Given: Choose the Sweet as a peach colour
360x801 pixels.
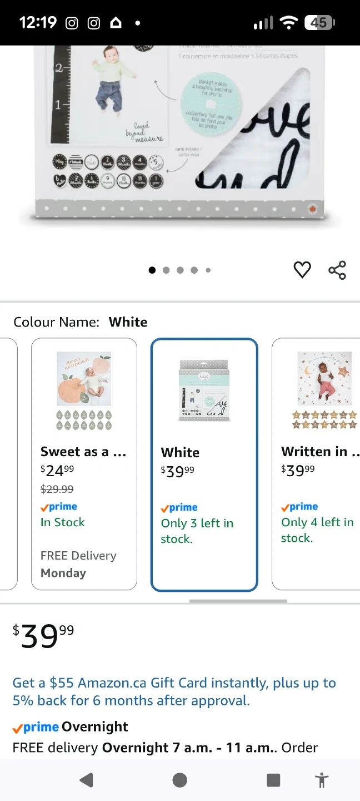Looking at the screenshot, I should click(x=84, y=464).
